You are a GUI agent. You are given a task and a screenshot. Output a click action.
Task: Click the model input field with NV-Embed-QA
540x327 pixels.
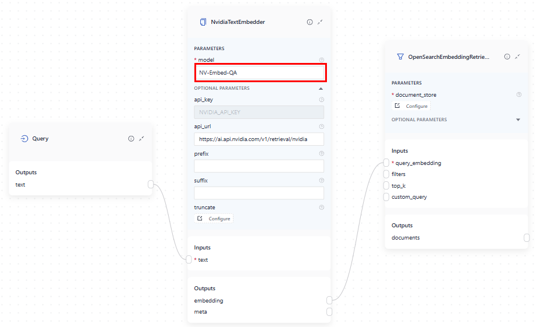click(259, 73)
